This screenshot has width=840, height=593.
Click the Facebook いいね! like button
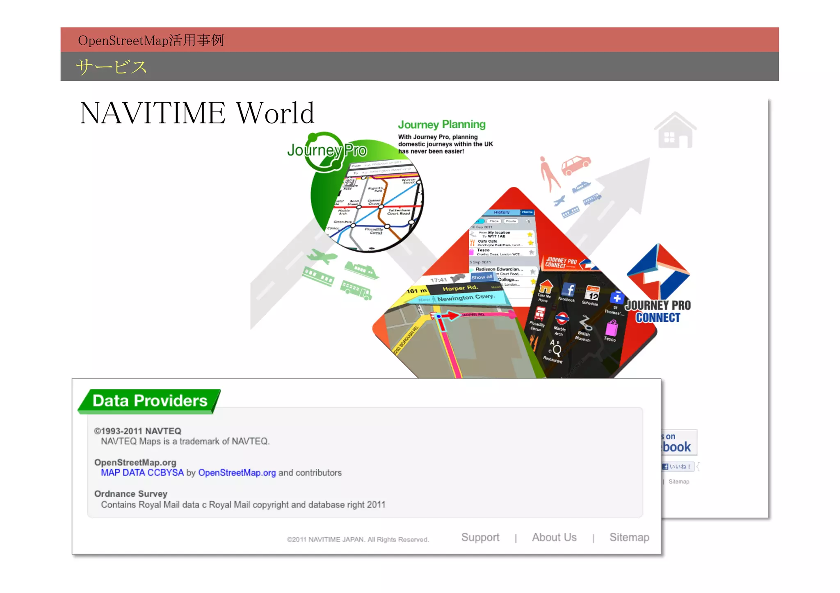(x=677, y=466)
